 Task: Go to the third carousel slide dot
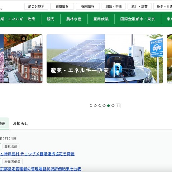(100, 106)
